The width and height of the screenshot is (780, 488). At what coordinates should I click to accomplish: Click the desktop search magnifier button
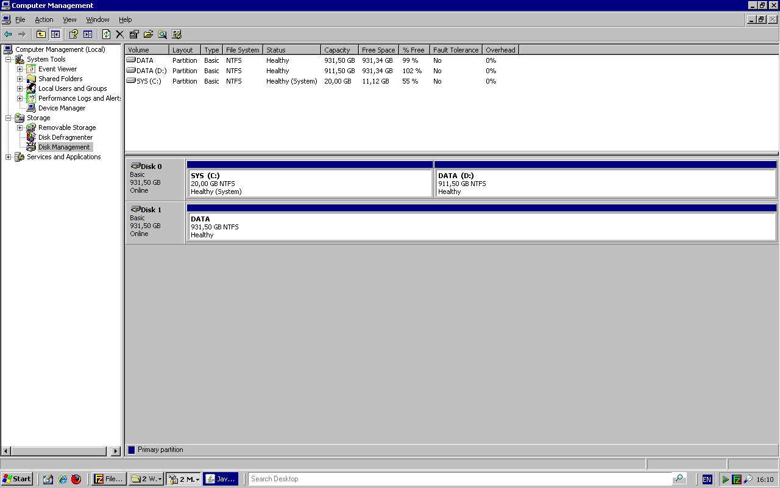[679, 479]
